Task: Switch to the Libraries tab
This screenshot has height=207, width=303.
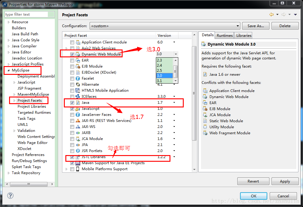Action: click(244, 35)
